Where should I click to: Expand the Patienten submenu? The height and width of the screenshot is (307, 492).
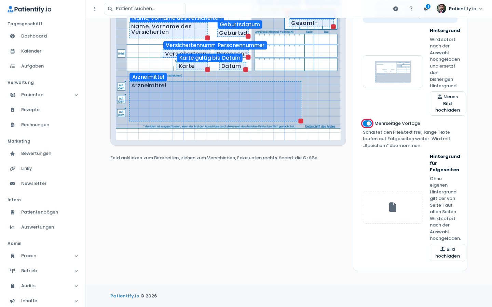77,95
